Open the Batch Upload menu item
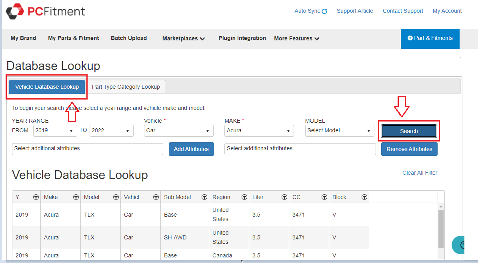This screenshot has width=478, height=263. (128, 38)
